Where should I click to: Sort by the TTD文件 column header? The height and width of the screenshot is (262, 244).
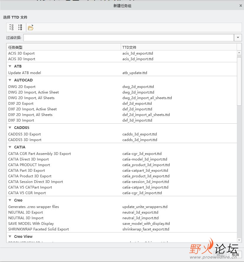point(179,47)
